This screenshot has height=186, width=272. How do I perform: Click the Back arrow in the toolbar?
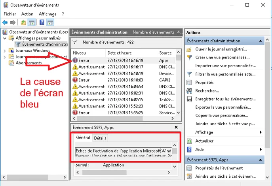[5, 23]
